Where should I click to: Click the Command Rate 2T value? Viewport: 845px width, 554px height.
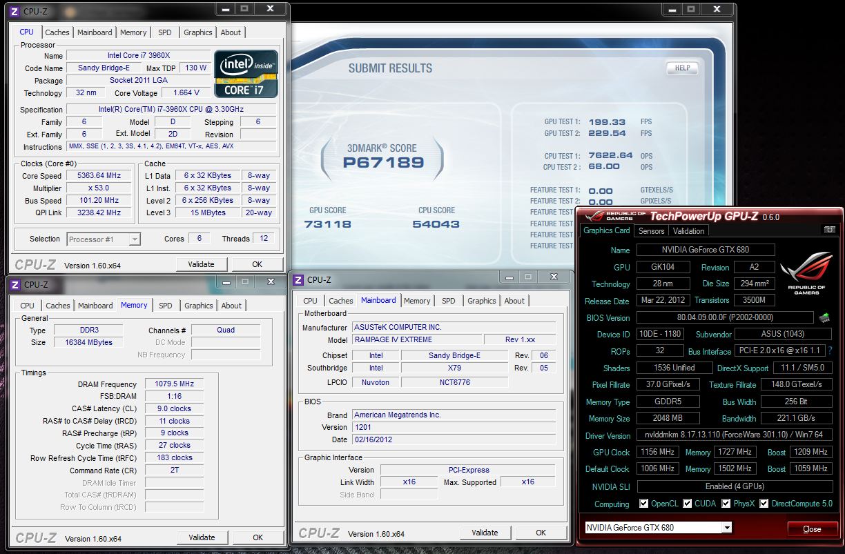[x=174, y=471]
